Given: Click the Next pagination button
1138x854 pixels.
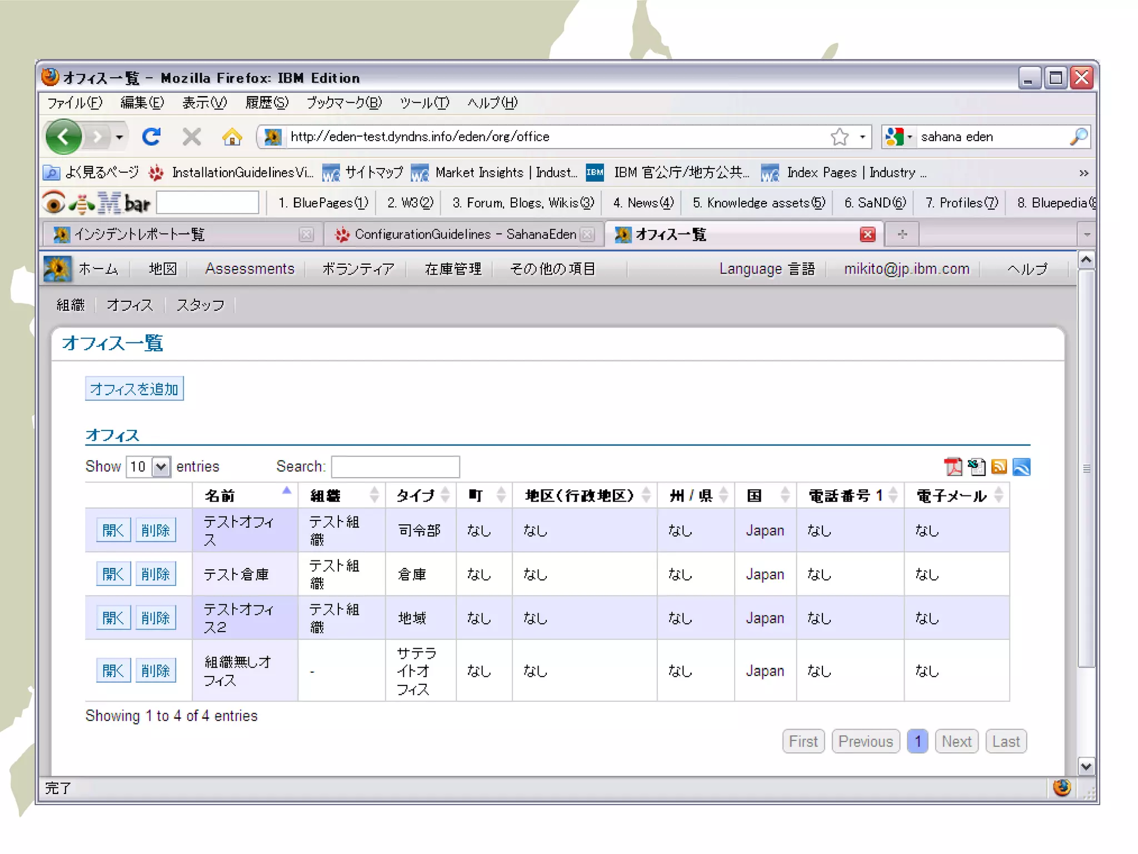Looking at the screenshot, I should tap(956, 742).
